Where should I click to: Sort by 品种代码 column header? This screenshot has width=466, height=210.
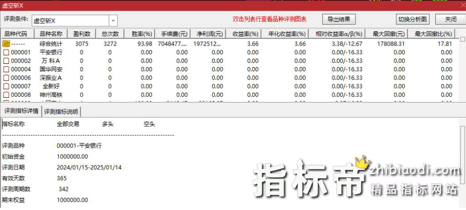click(18, 34)
